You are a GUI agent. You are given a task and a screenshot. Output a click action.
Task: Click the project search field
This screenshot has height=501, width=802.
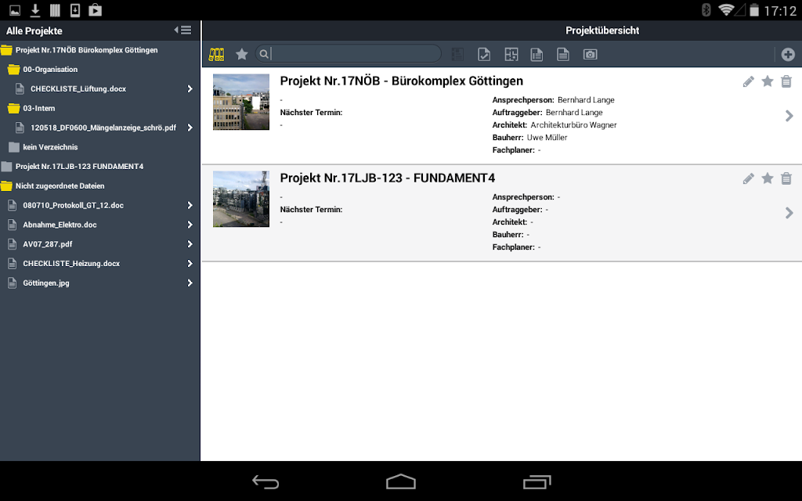[x=349, y=54]
